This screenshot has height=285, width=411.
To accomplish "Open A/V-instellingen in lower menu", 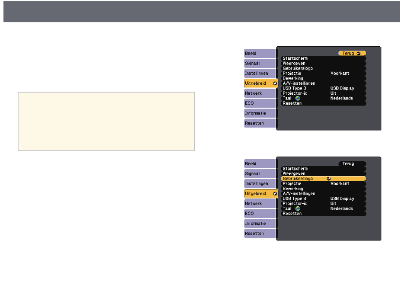I will coord(323,194).
